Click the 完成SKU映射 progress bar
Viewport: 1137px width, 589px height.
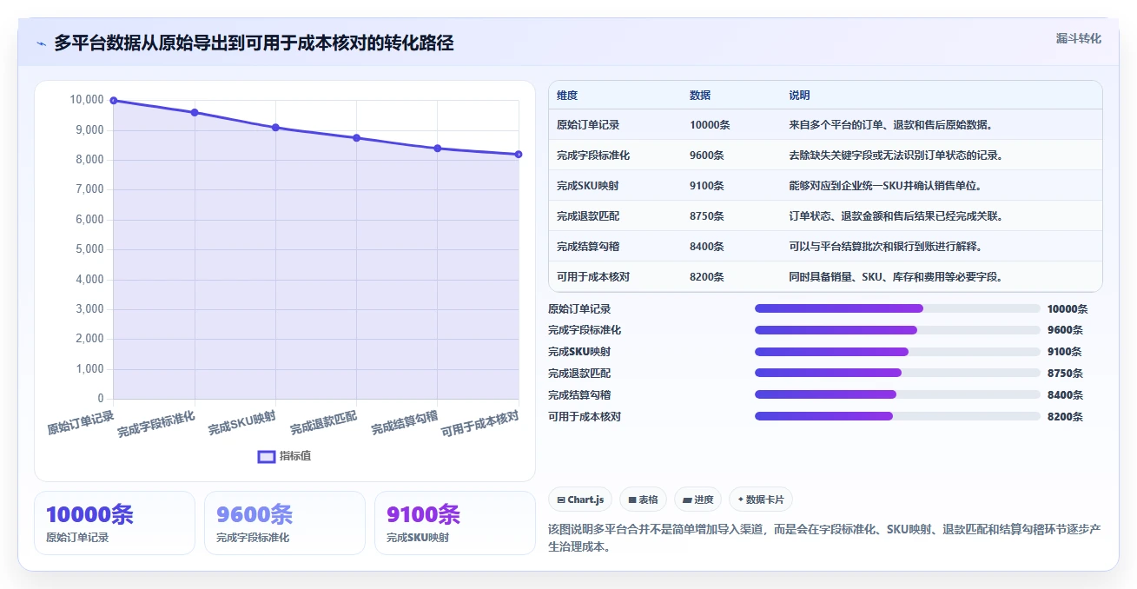[897, 352]
